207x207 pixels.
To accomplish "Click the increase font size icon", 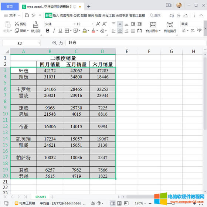I will coord(98,24).
